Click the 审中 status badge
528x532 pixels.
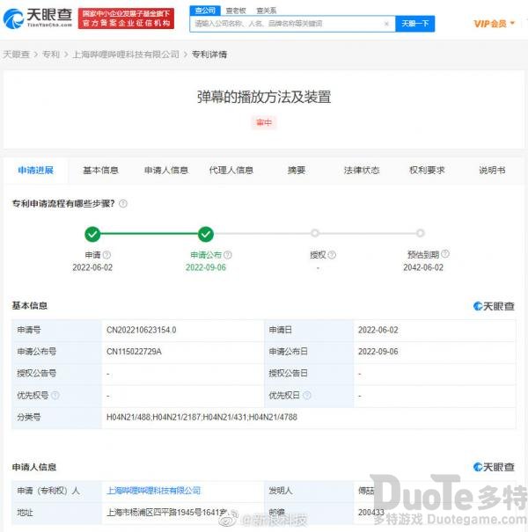point(264,122)
